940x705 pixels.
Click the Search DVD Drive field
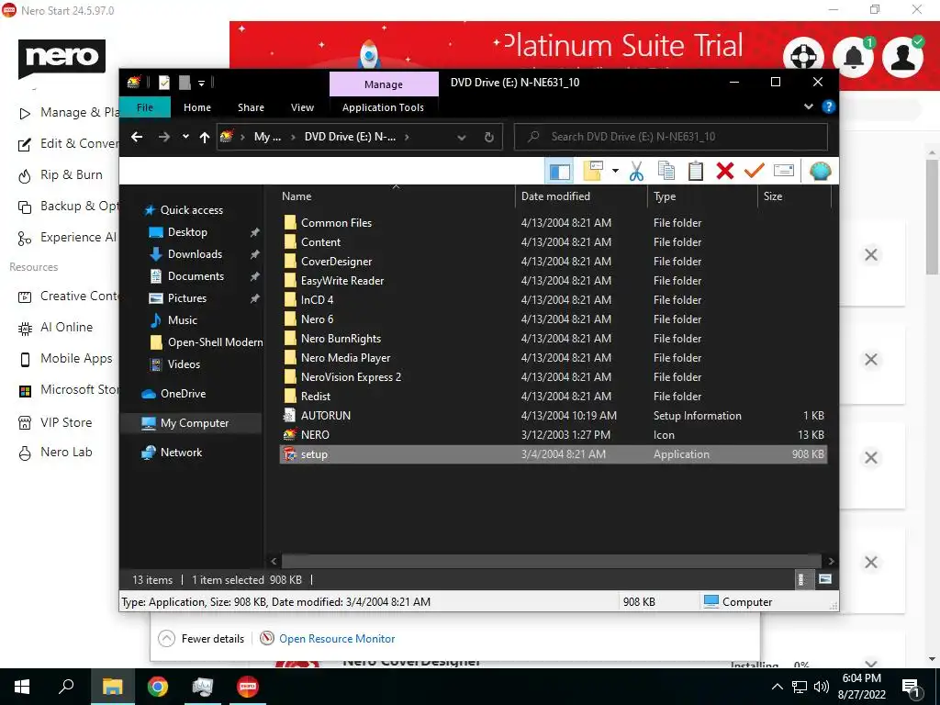(x=671, y=137)
